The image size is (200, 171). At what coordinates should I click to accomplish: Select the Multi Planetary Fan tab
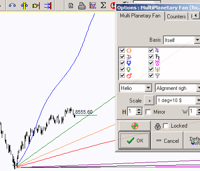[140, 16]
